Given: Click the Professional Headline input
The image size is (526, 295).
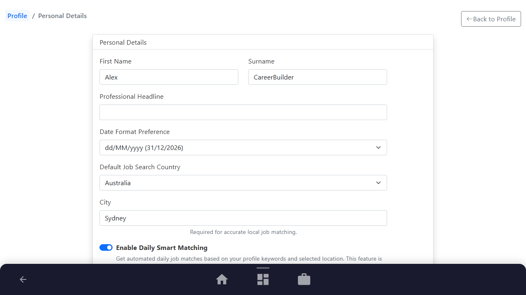Looking at the screenshot, I should coord(243,112).
